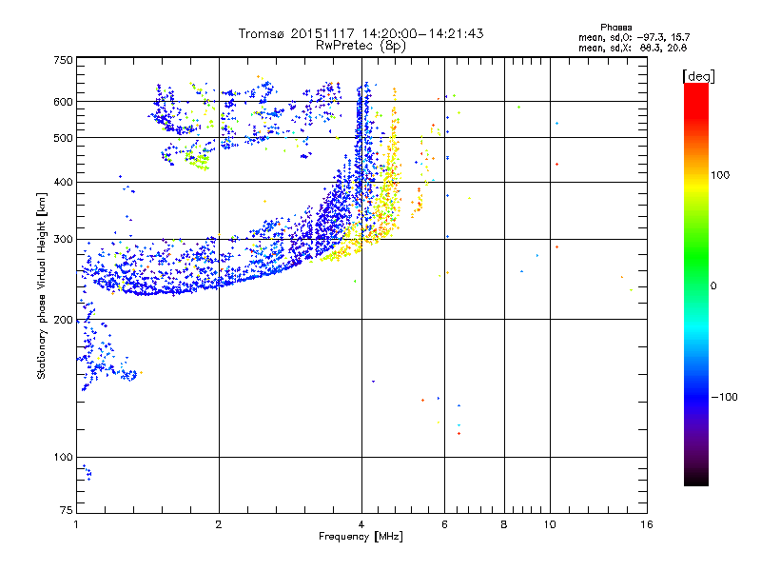Click the frequency axis tick label "1"
Viewport: 761px width, 571px height.
point(76,524)
